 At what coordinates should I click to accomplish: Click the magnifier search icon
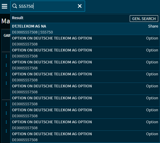coord(15,6)
